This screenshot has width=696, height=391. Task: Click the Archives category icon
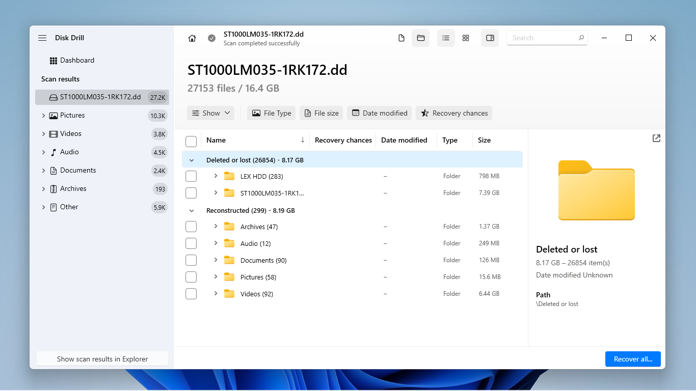pyautogui.click(x=53, y=189)
